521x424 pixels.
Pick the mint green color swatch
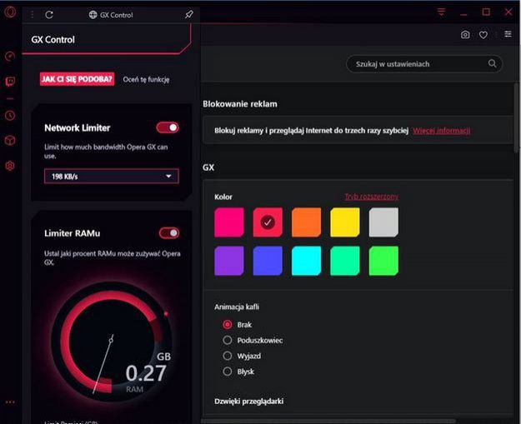point(345,261)
